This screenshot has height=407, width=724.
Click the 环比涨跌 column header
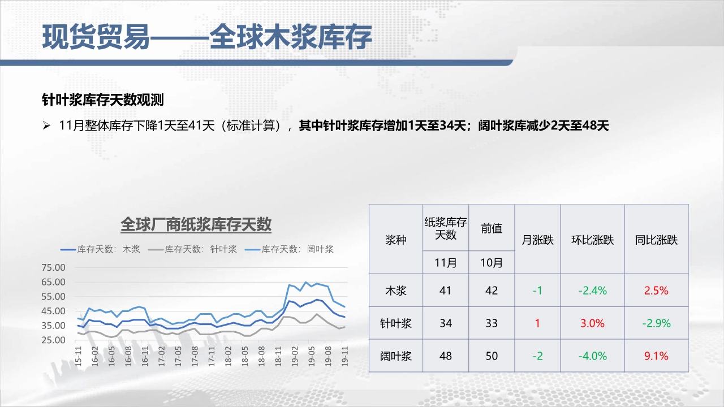coord(592,239)
